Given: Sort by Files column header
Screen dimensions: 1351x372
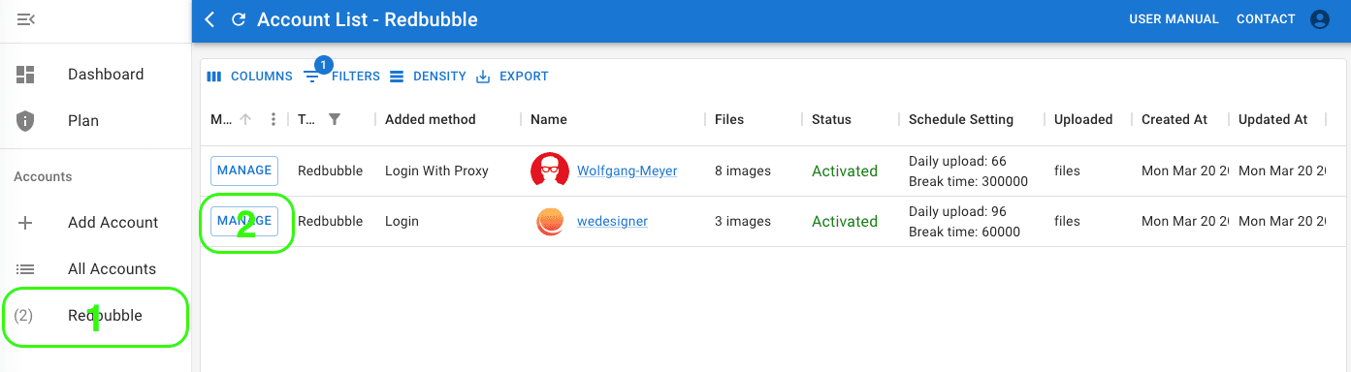Looking at the screenshot, I should [x=729, y=120].
